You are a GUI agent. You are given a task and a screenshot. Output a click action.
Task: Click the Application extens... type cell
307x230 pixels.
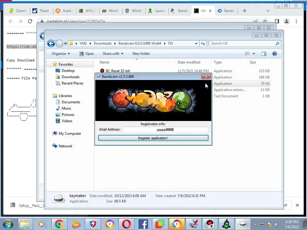[x=229, y=90]
